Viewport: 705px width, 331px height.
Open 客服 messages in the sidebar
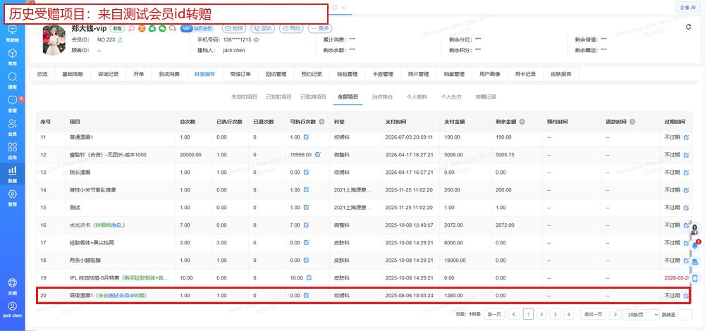click(x=13, y=104)
